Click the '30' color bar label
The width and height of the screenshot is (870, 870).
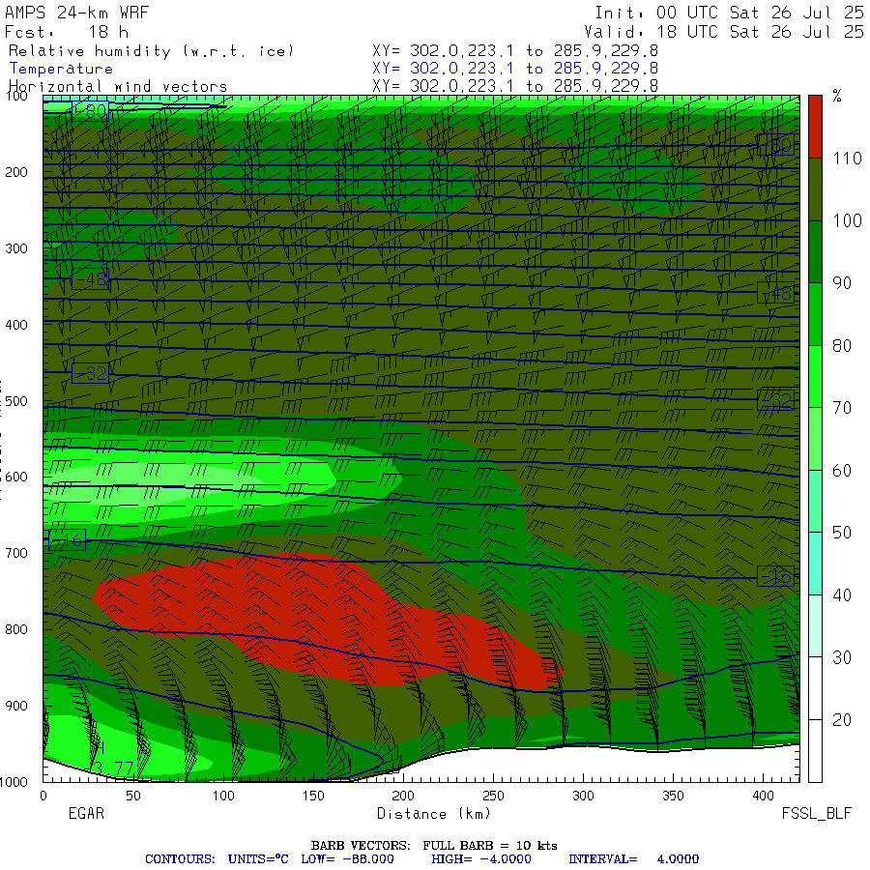[x=842, y=658]
